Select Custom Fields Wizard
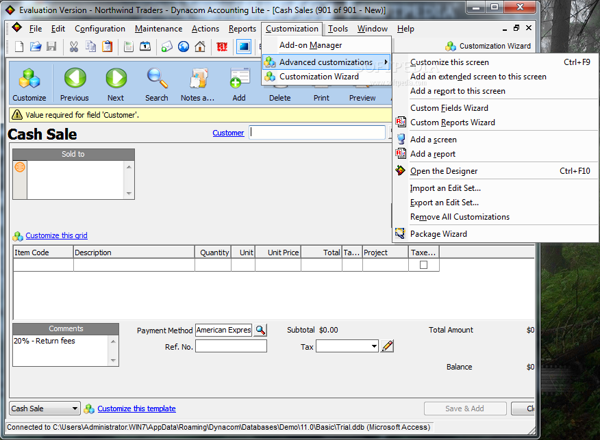600x440 pixels. coord(495,108)
